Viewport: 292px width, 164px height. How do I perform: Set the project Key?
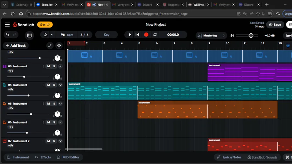click(x=106, y=35)
